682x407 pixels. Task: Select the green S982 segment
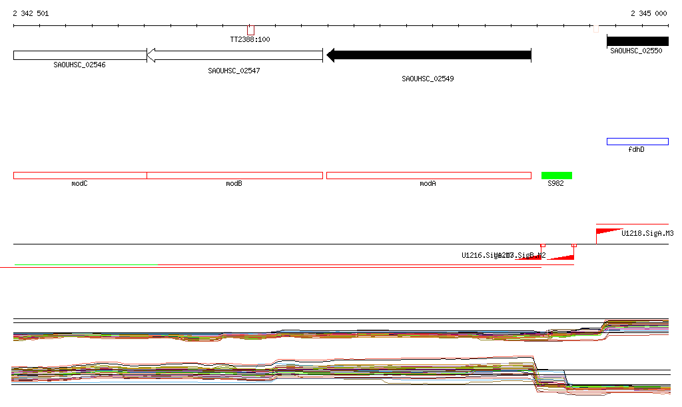point(557,176)
